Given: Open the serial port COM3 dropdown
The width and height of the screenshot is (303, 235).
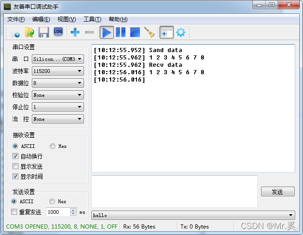Looking at the screenshot, I should click(x=58, y=59).
